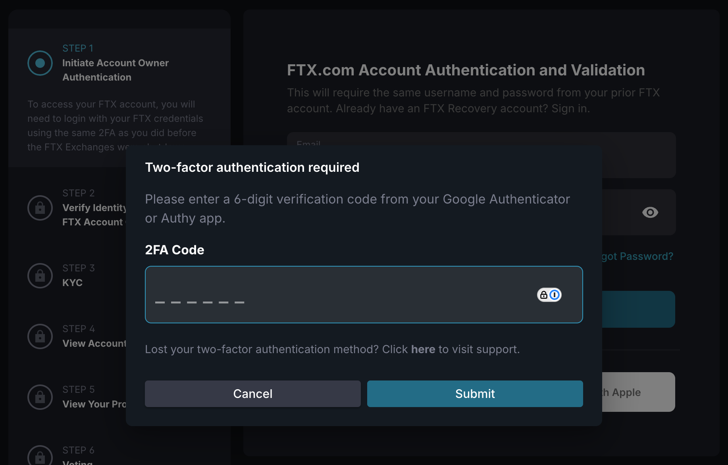The width and height of the screenshot is (728, 465).
Task: Click the Step 5 lock icon
Action: click(x=40, y=397)
